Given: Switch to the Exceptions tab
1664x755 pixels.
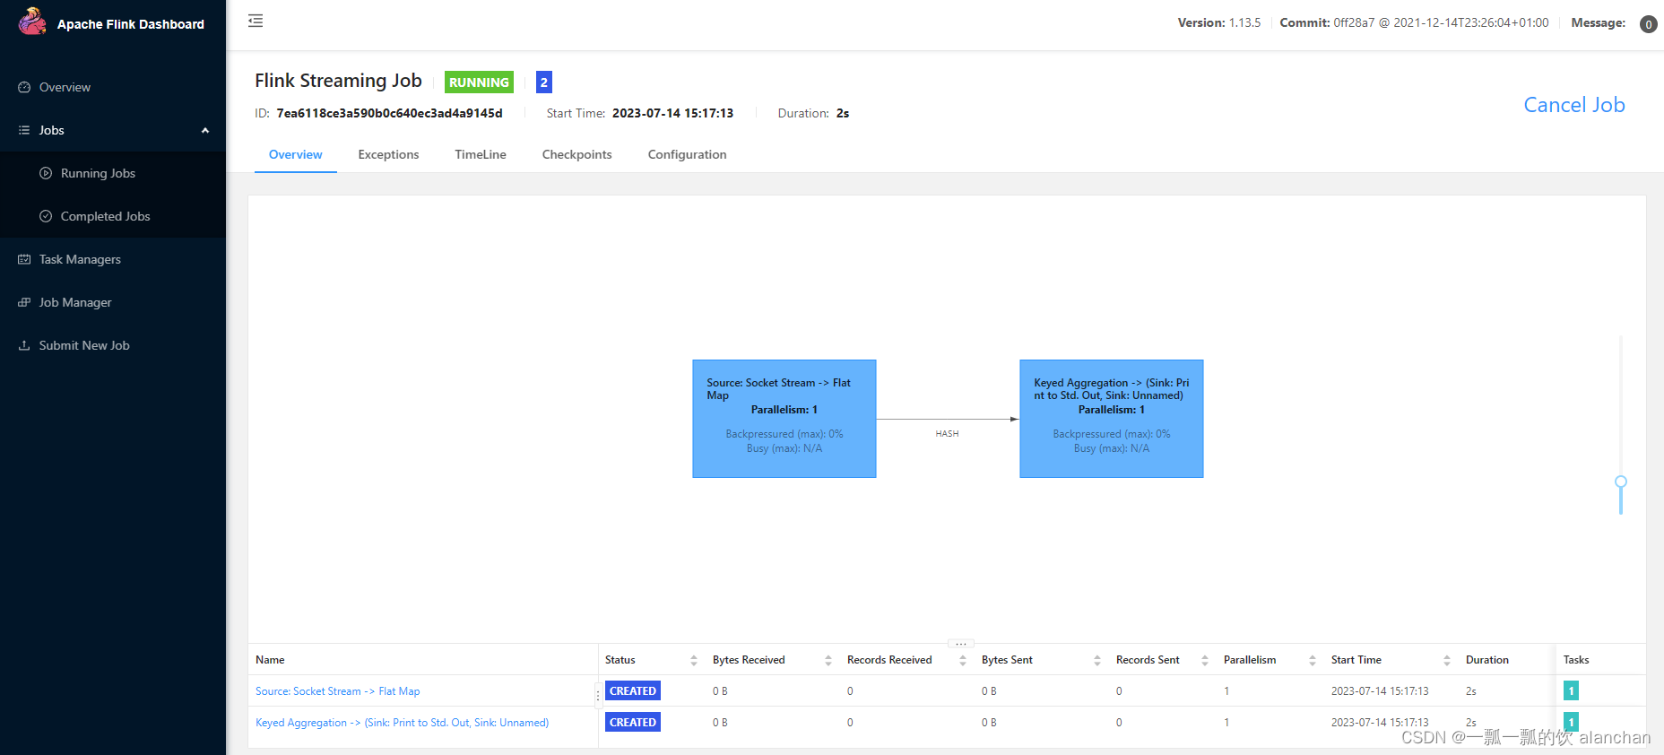Looking at the screenshot, I should pyautogui.click(x=388, y=154).
